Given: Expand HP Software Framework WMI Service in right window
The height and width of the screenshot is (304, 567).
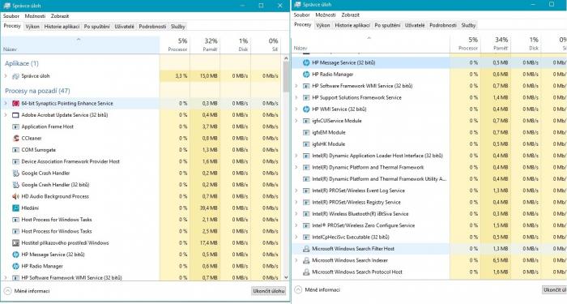Looking at the screenshot, I should 296,86.
